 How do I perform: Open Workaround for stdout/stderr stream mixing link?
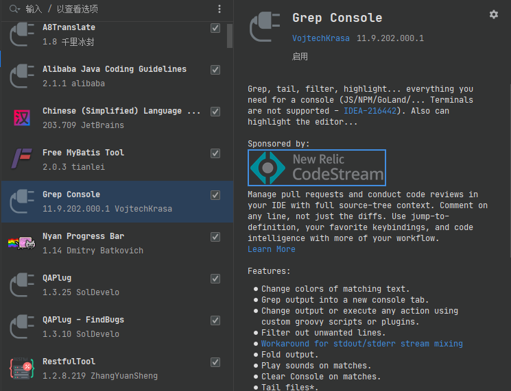[361, 344]
